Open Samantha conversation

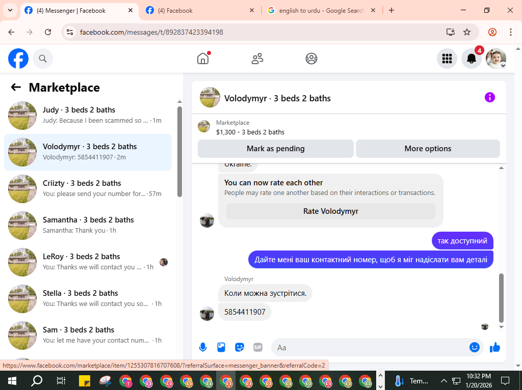(x=88, y=225)
